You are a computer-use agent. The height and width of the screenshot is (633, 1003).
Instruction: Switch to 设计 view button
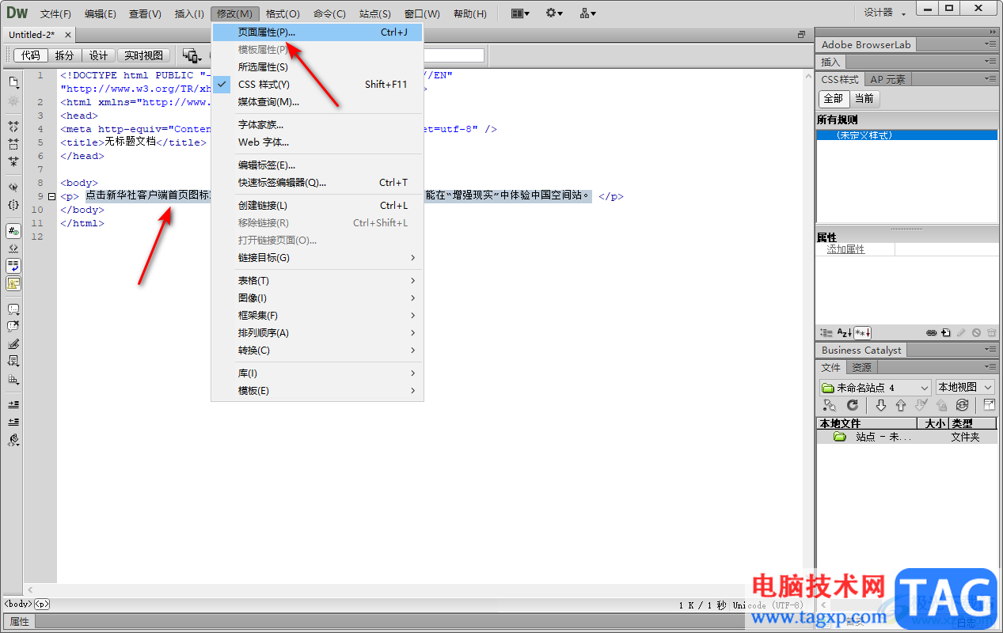98,55
